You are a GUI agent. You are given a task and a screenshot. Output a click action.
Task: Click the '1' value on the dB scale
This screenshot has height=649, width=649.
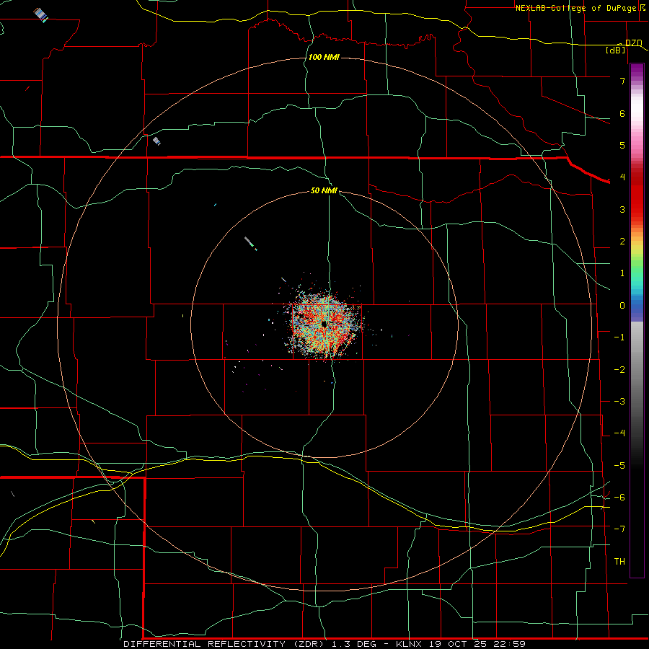tap(622, 273)
